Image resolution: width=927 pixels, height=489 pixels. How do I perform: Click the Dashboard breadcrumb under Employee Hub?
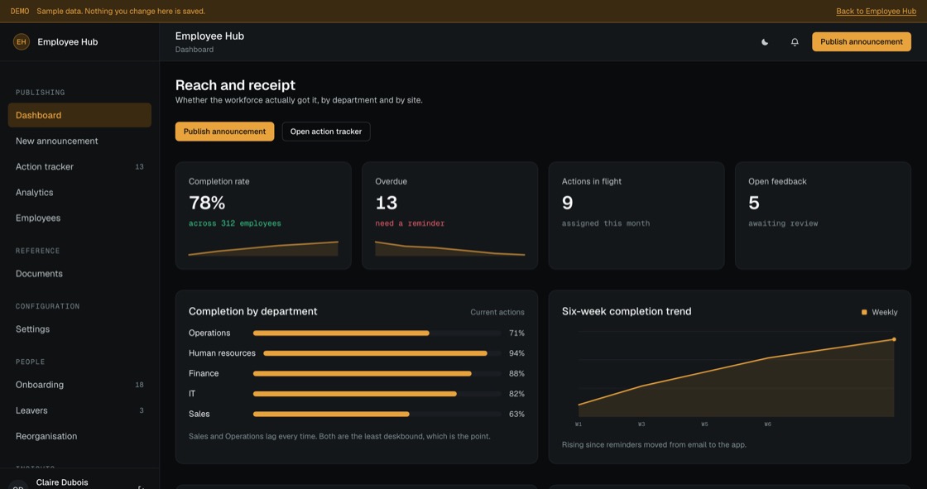[195, 50]
